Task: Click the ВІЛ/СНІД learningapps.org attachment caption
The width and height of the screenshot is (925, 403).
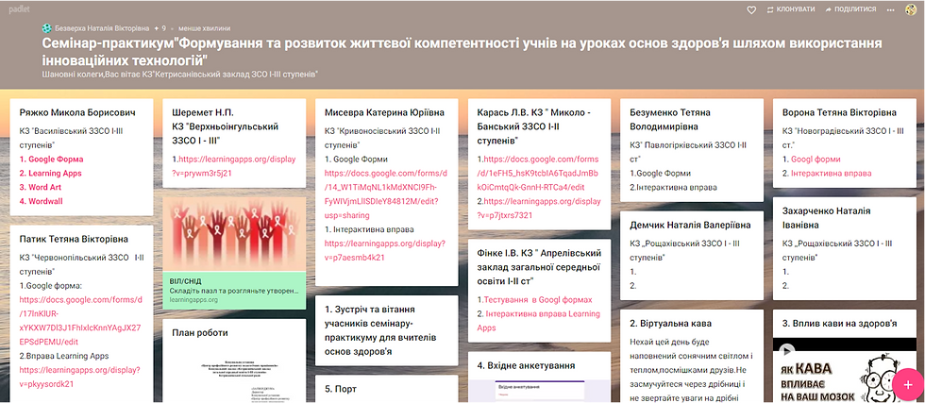Action: [x=234, y=291]
